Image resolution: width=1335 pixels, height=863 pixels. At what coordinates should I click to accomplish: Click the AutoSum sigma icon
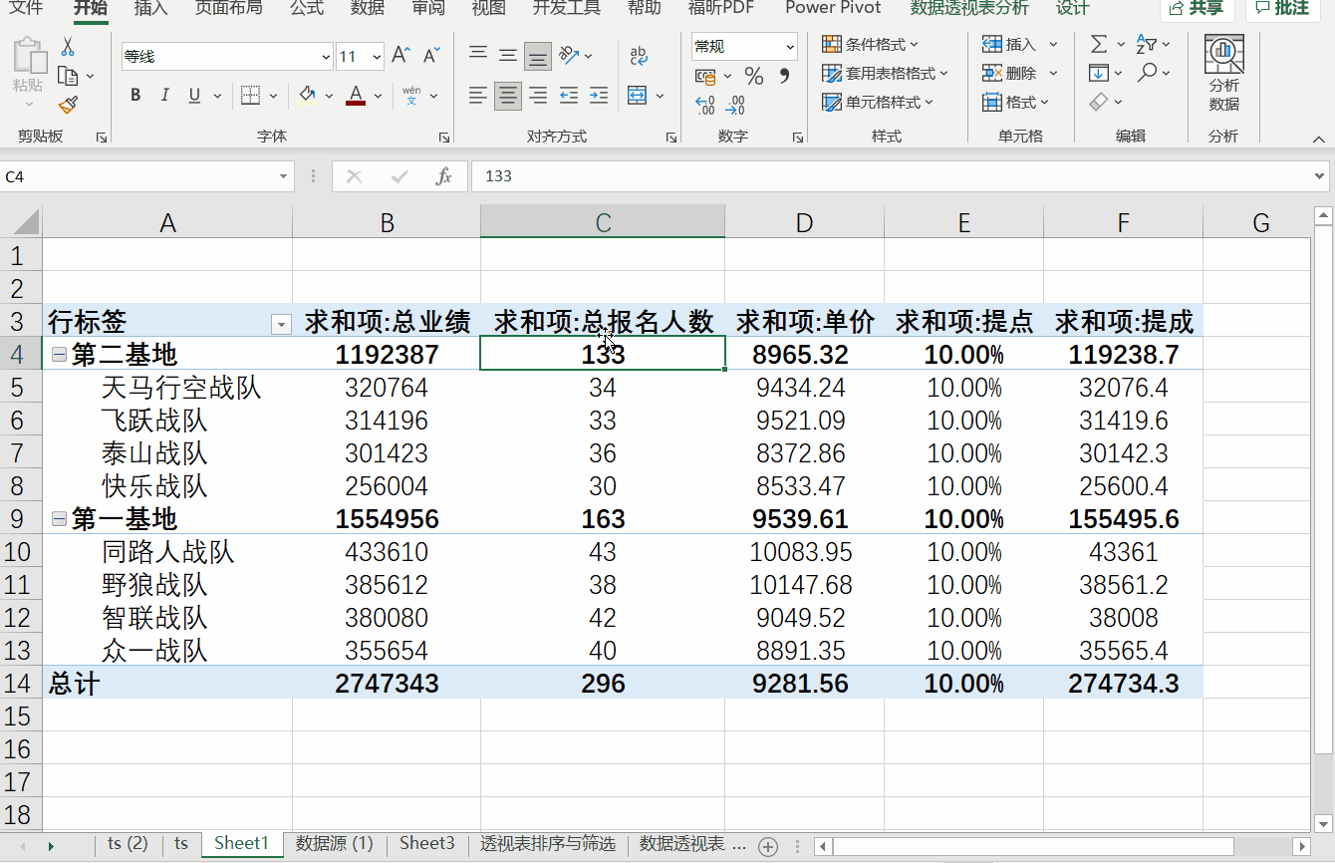[x=1099, y=45]
